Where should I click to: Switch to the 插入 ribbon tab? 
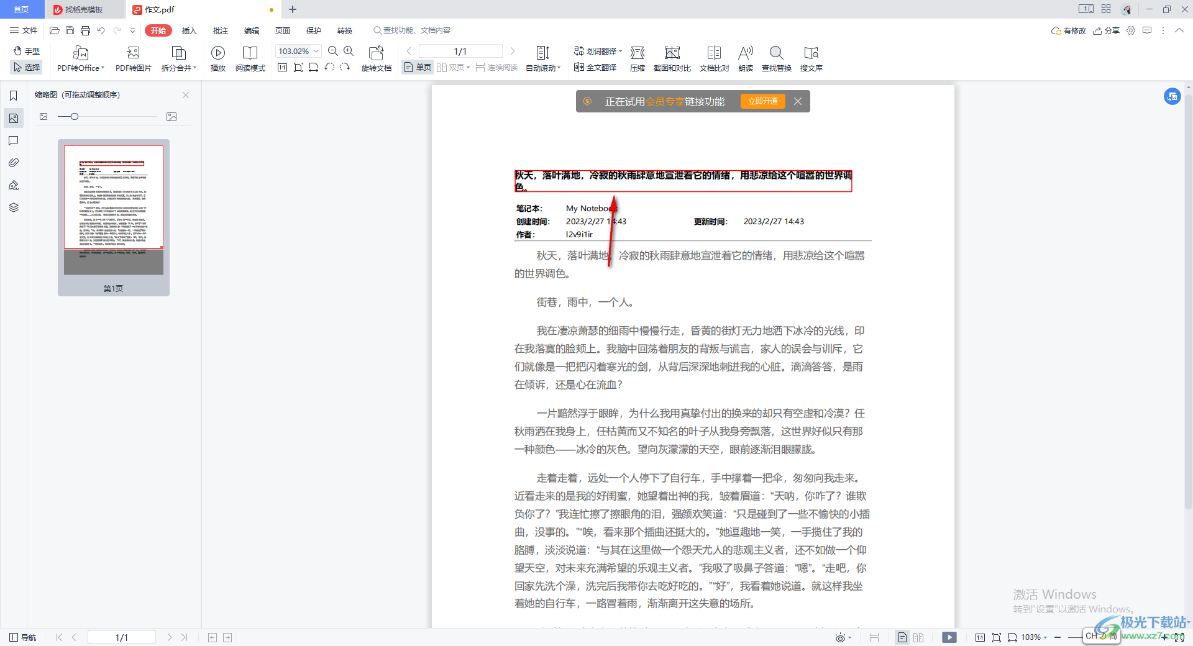189,30
